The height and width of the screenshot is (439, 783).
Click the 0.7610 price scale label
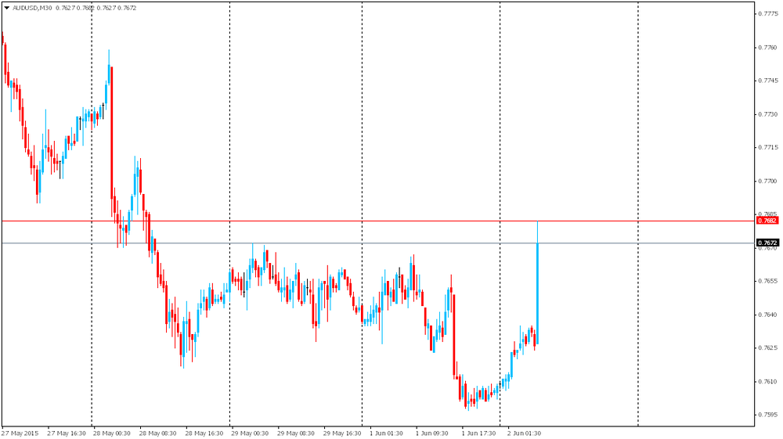click(768, 382)
